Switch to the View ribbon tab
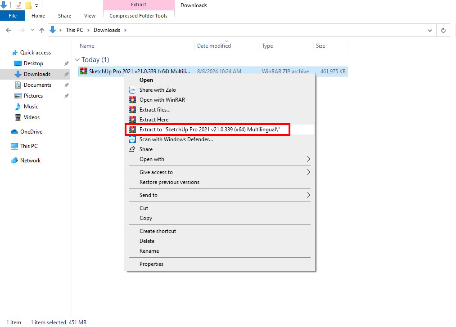 [x=90, y=16]
